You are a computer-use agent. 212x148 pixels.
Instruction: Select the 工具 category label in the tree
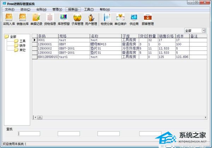tap(23, 41)
